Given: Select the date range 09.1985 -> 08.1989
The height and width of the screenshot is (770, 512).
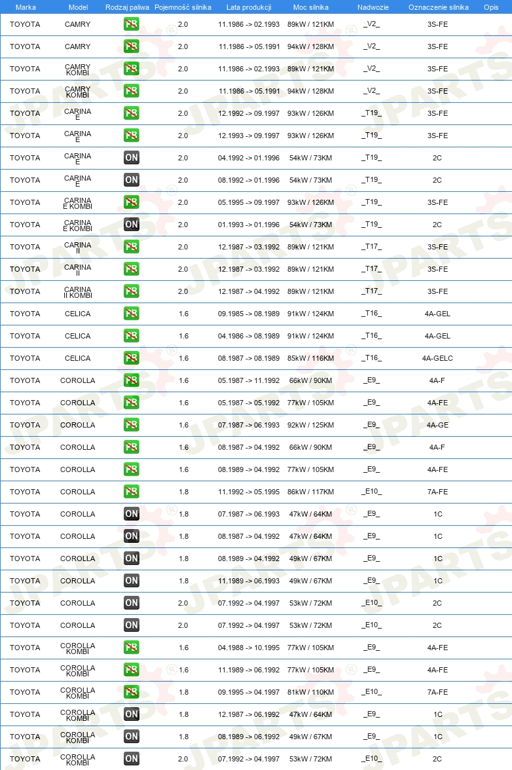Looking at the screenshot, I should coord(249,313).
